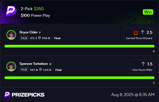
Task: Click the demon icon beside 2.5
Action: pyautogui.click(x=136, y=33)
